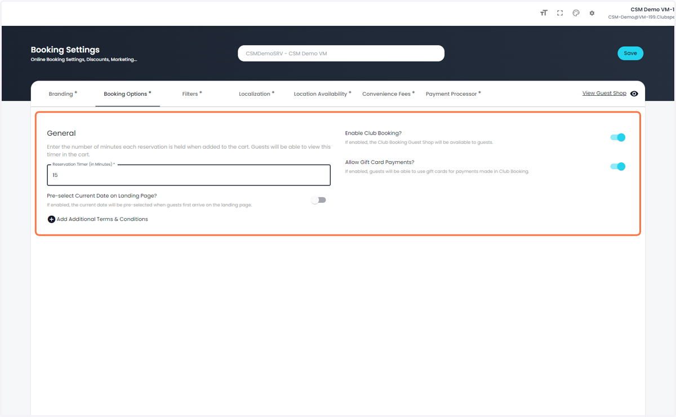Screen dimensions: 676x417
Task: Click the plus icon for Additional Terms
Action: 51,219
